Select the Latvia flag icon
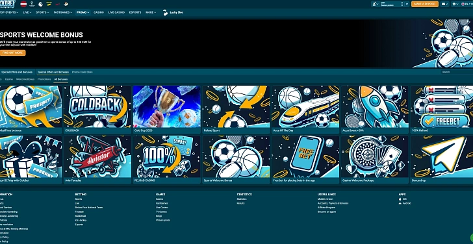Viewport: 473px width, 244px height. click(23, 4)
